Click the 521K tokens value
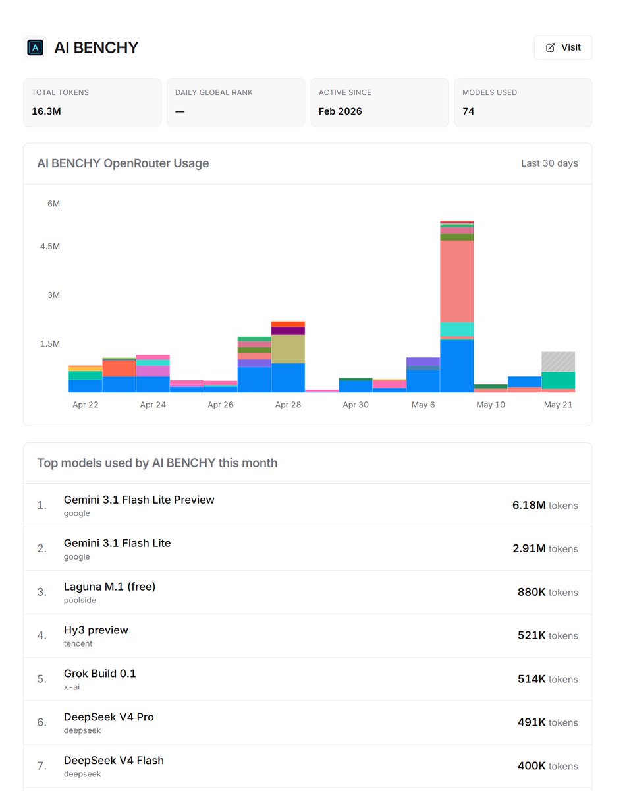 point(548,636)
